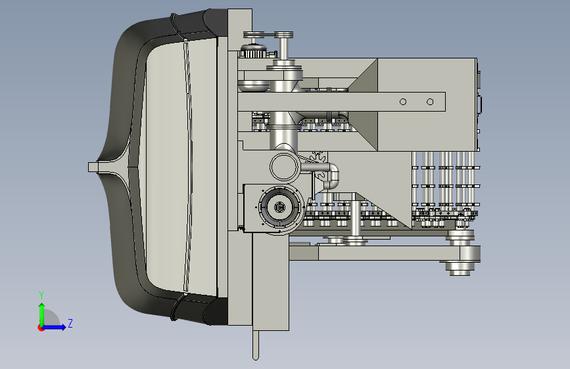The image size is (570, 369).
Task: Click the "Y" label on the axis triad
Action: (x=41, y=295)
